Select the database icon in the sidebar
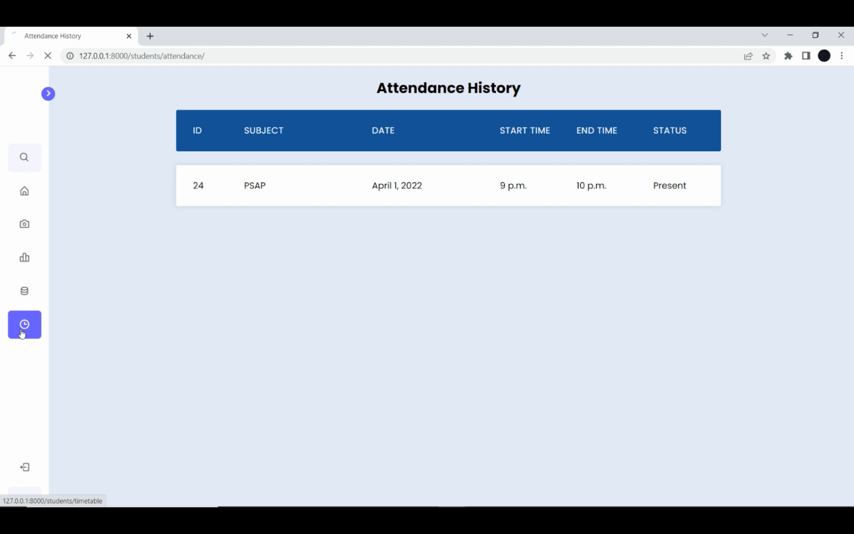 (24, 291)
